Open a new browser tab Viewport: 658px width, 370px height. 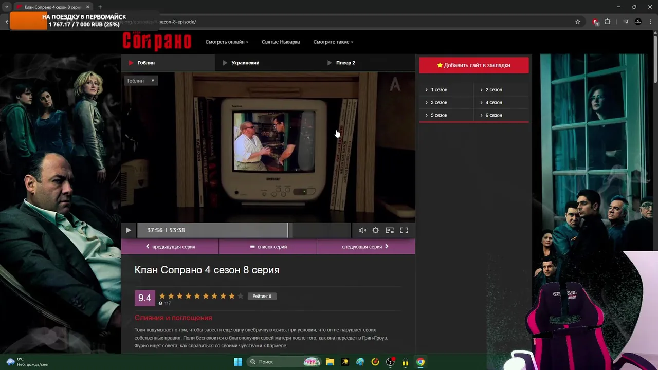100,7
